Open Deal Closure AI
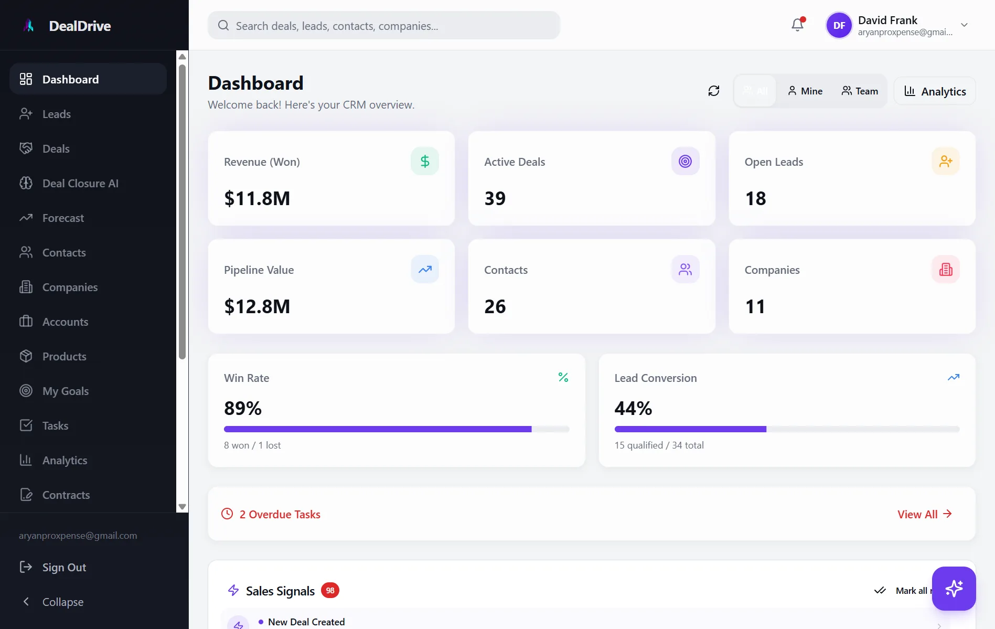Image resolution: width=995 pixels, height=629 pixels. coord(88,183)
